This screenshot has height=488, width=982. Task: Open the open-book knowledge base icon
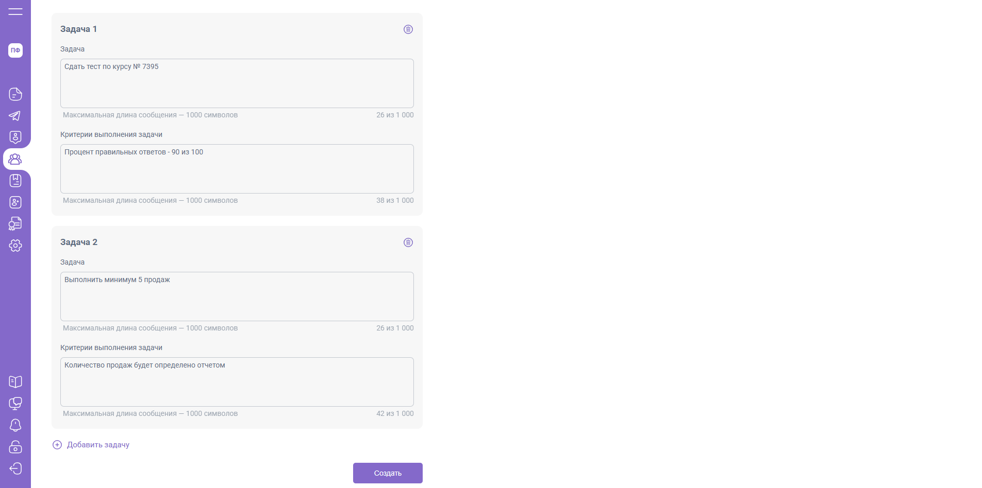coord(15,381)
